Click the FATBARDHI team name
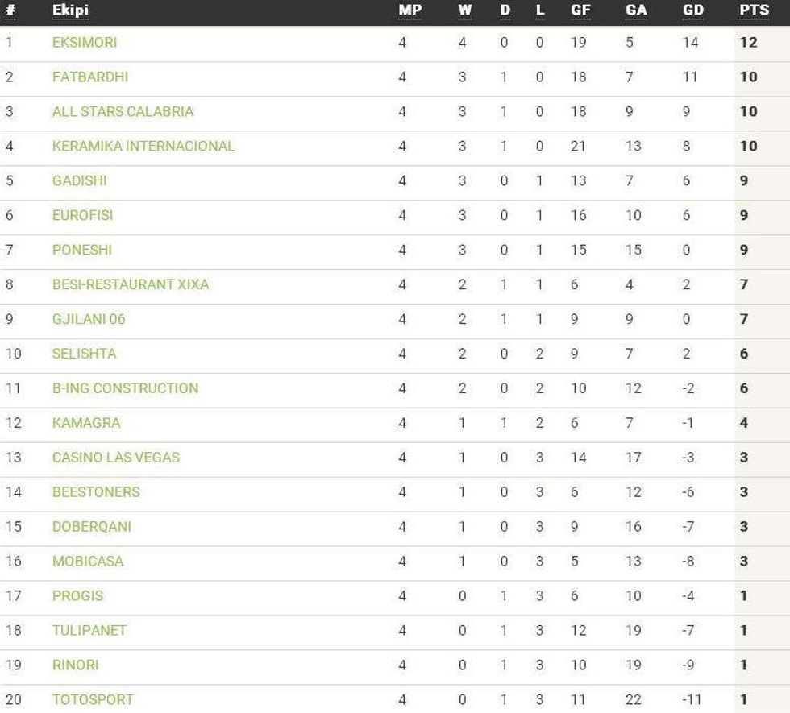Image resolution: width=790 pixels, height=713 pixels. pos(90,77)
